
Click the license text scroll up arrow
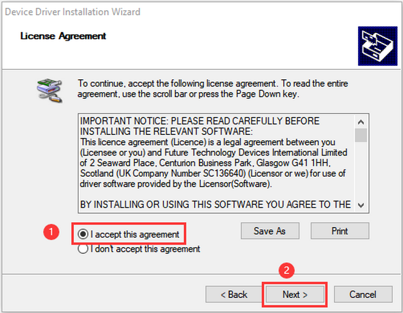pos(361,122)
